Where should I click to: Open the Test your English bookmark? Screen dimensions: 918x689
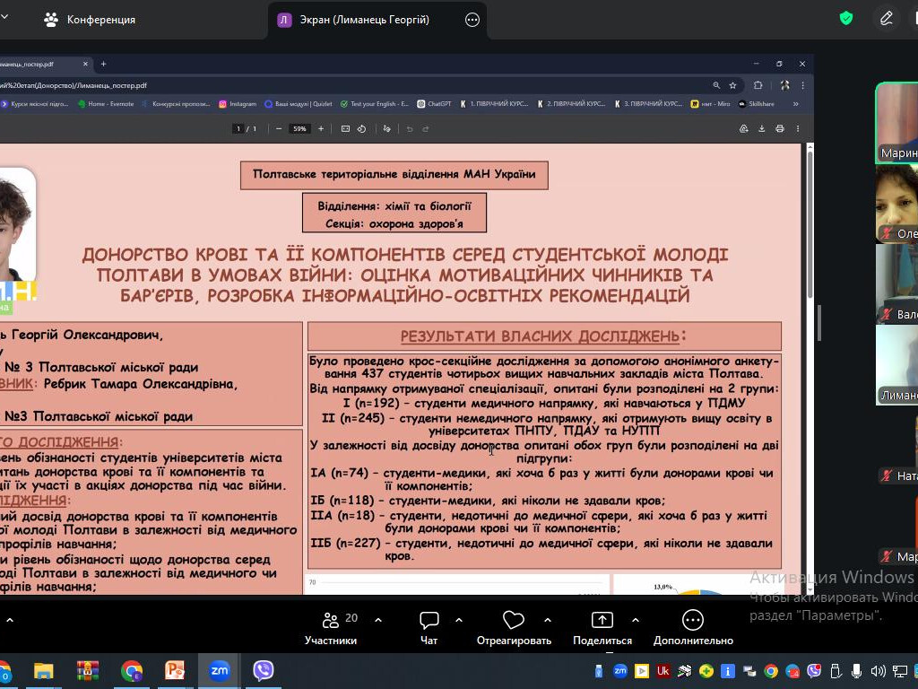coord(374,104)
